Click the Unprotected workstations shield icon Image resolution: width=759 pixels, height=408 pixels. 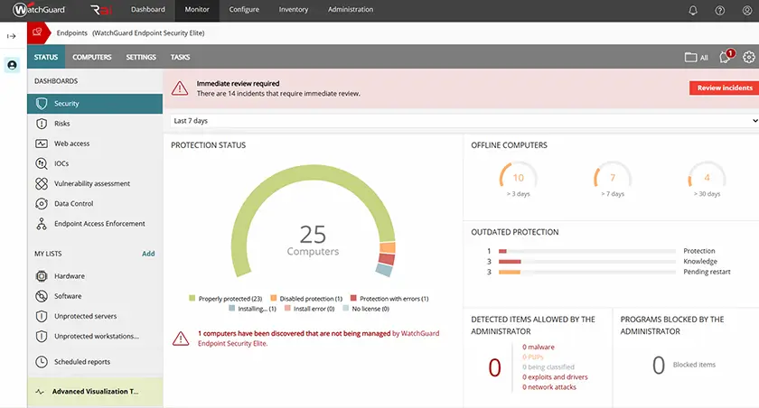(42, 336)
